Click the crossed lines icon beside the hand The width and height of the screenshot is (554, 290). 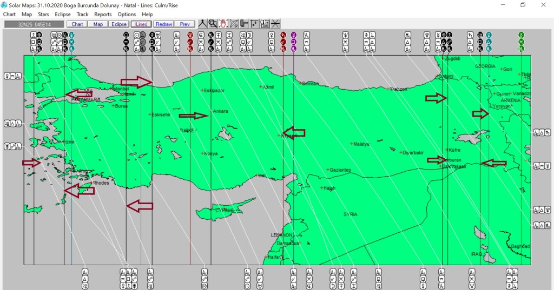234,24
